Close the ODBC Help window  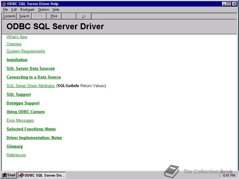coord(235,4)
